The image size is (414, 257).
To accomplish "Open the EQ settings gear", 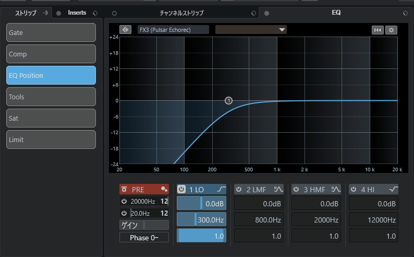I will pyautogui.click(x=391, y=30).
